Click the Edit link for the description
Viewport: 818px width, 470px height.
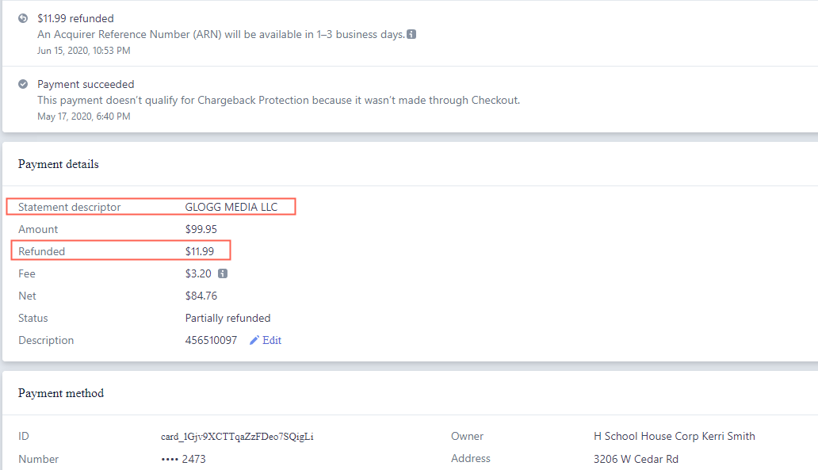click(x=272, y=340)
